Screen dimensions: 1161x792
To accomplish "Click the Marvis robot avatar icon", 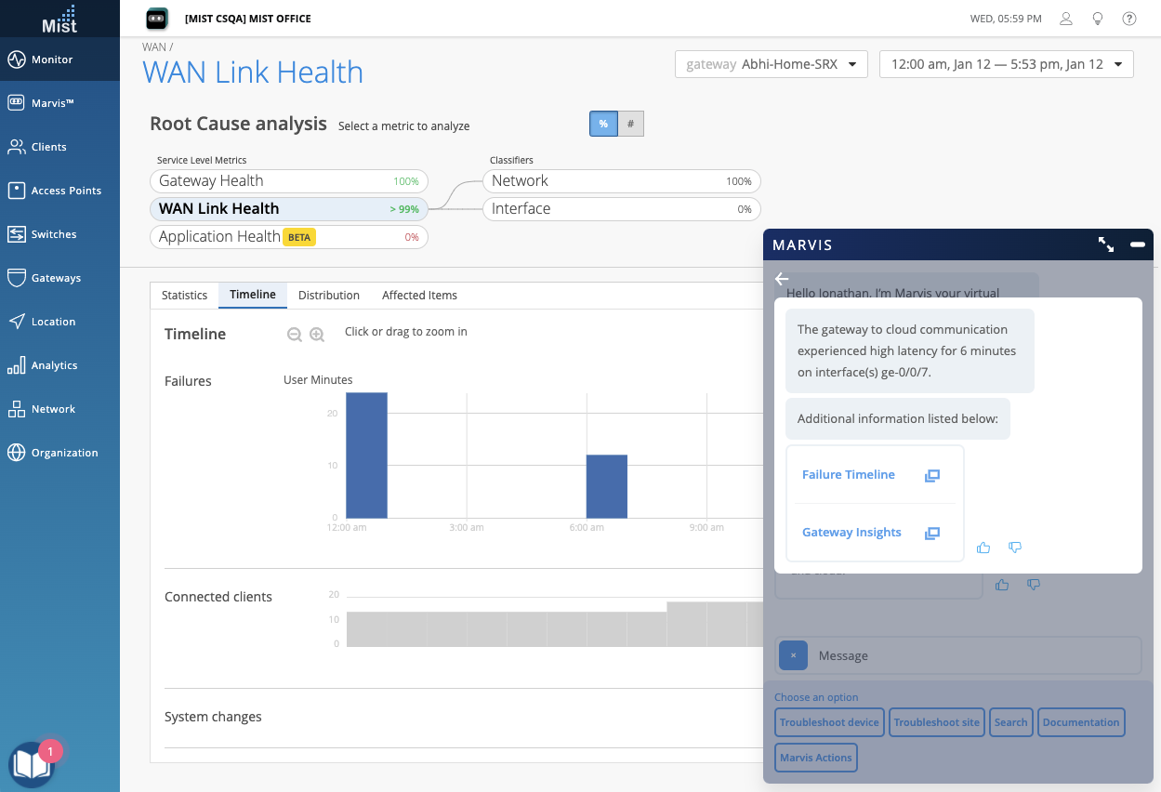I will 157,19.
